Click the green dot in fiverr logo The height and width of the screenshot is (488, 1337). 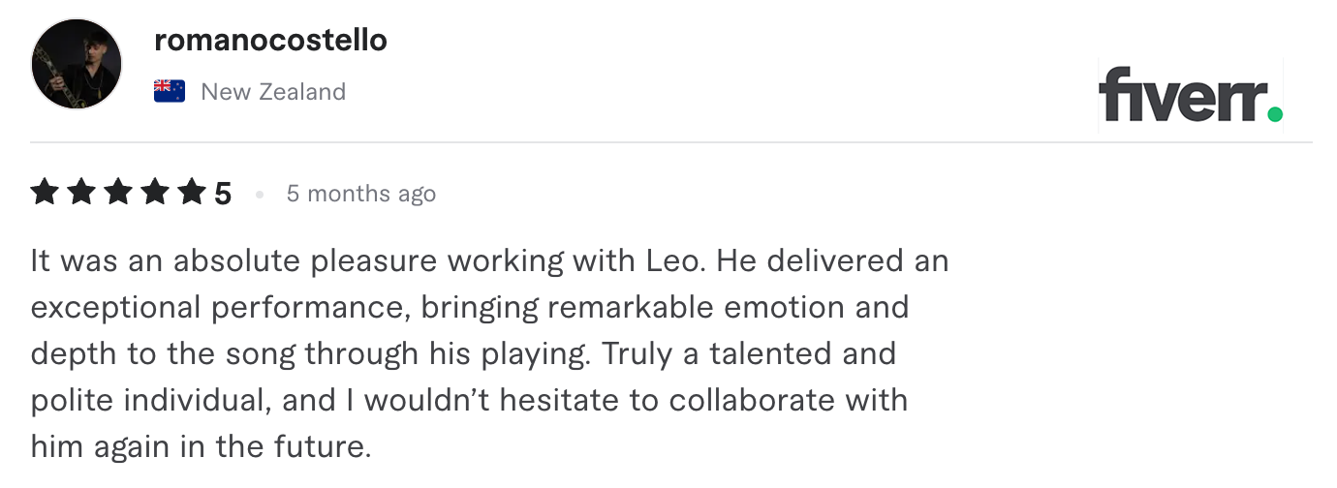pyautogui.click(x=1275, y=115)
